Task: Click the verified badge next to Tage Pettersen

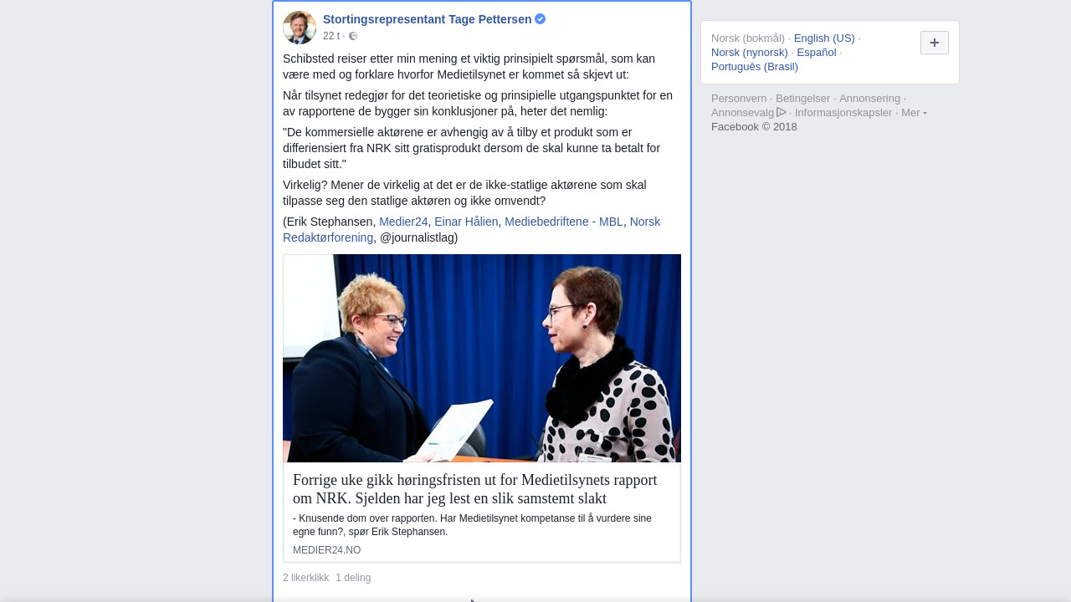Action: pos(541,19)
